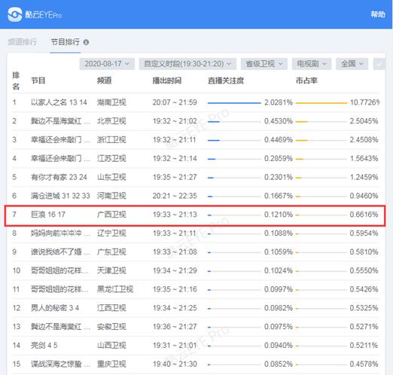Click blue attention bar for 以家人之名
This screenshot has width=393, height=375.
[234, 103]
